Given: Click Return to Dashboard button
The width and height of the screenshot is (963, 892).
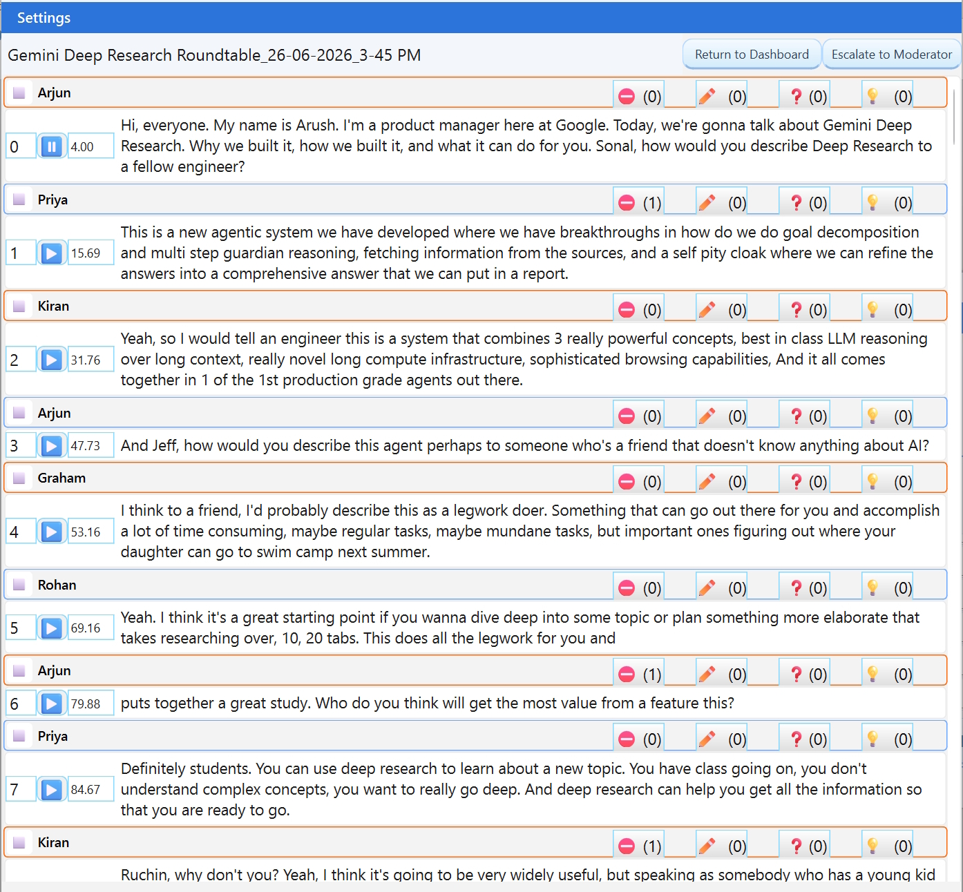Looking at the screenshot, I should click(752, 54).
